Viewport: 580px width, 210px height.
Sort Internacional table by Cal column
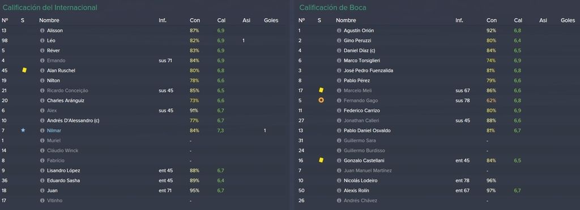221,20
